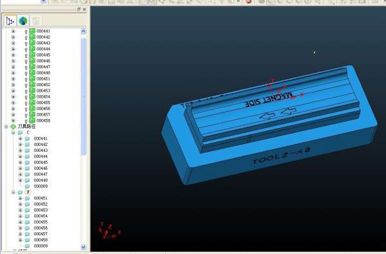The height and width of the screenshot is (254, 386).
Task: Click the MAGNET SIDE engraving on the model
Action: 269,100
